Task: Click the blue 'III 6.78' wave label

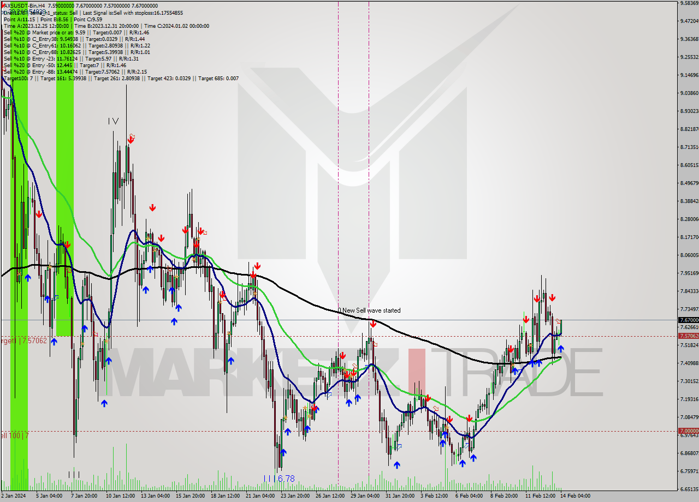Action: [x=279, y=479]
